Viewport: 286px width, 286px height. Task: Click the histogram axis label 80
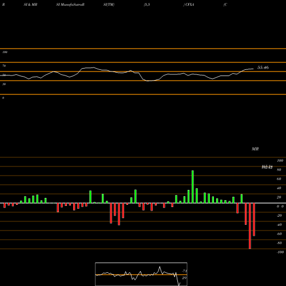279,170
